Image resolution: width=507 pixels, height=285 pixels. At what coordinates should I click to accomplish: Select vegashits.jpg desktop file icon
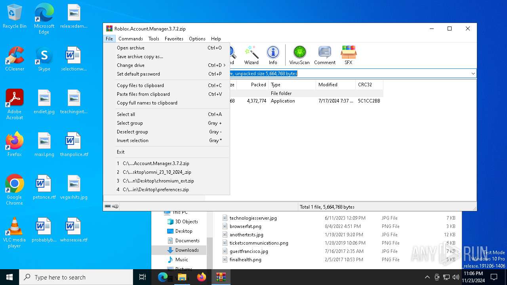[74, 187]
